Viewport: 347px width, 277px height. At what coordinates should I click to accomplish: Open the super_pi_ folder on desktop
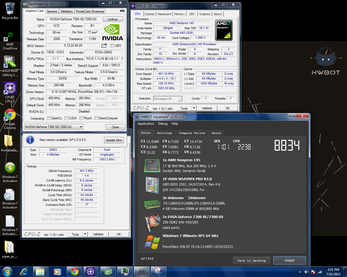[x=10, y=249]
